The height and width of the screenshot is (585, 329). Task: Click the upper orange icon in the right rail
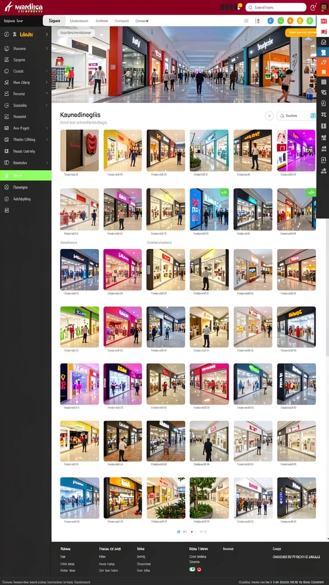(x=323, y=62)
